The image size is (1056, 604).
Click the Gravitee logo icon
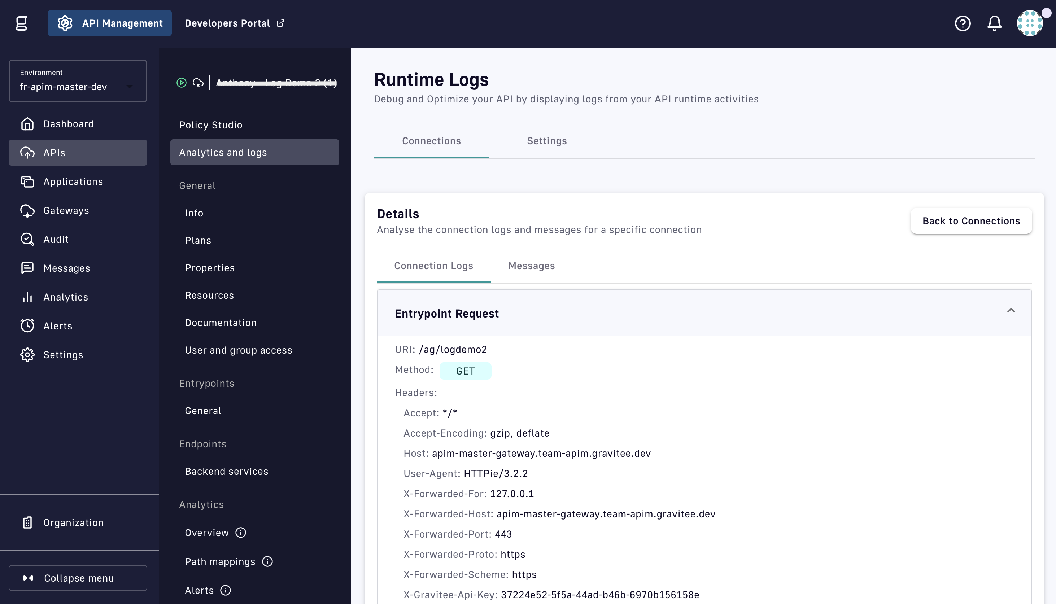click(x=22, y=23)
